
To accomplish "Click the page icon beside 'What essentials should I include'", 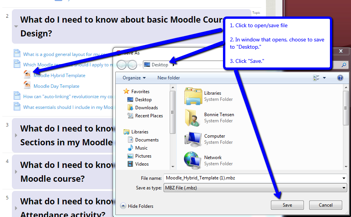I will pos(17,106).
